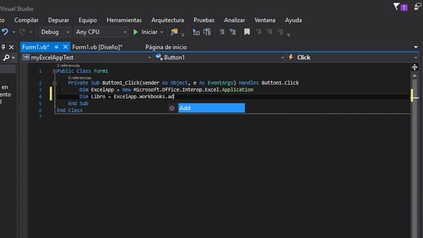Open the myExcelAppTest project dropdown
The image size is (423, 238).
(87, 58)
